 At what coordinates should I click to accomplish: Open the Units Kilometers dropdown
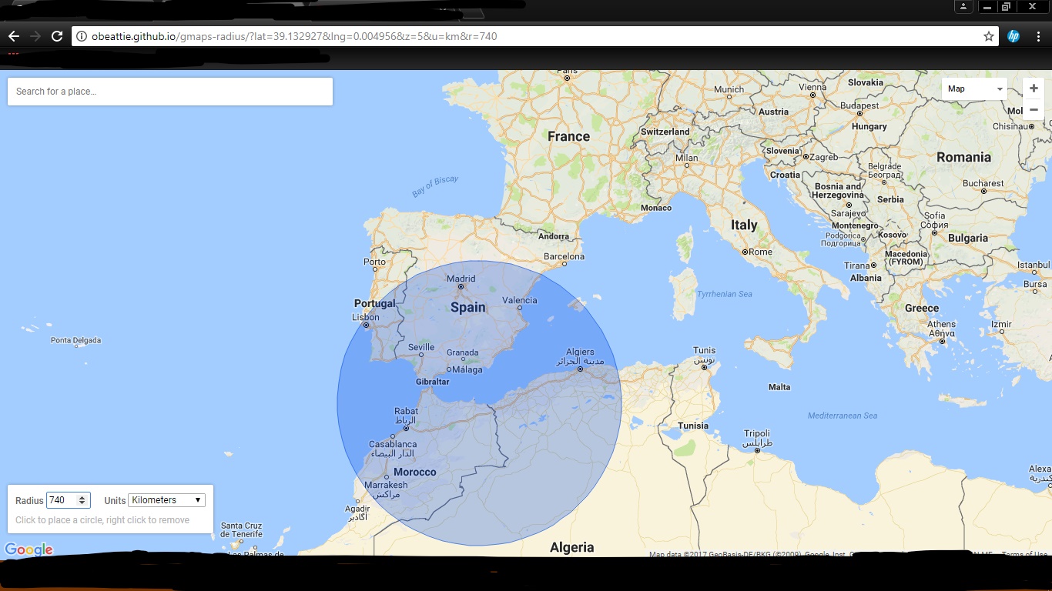pos(166,500)
